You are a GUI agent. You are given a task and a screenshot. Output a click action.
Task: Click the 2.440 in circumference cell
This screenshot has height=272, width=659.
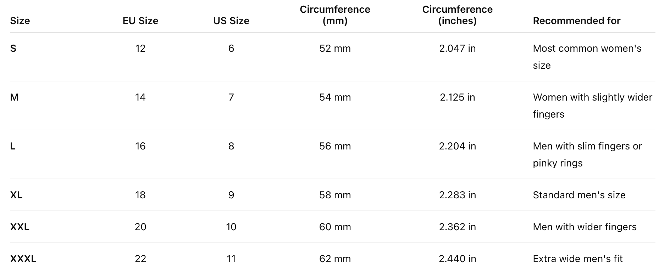457,259
